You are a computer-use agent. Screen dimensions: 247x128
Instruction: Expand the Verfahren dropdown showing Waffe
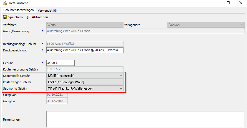[121, 25]
